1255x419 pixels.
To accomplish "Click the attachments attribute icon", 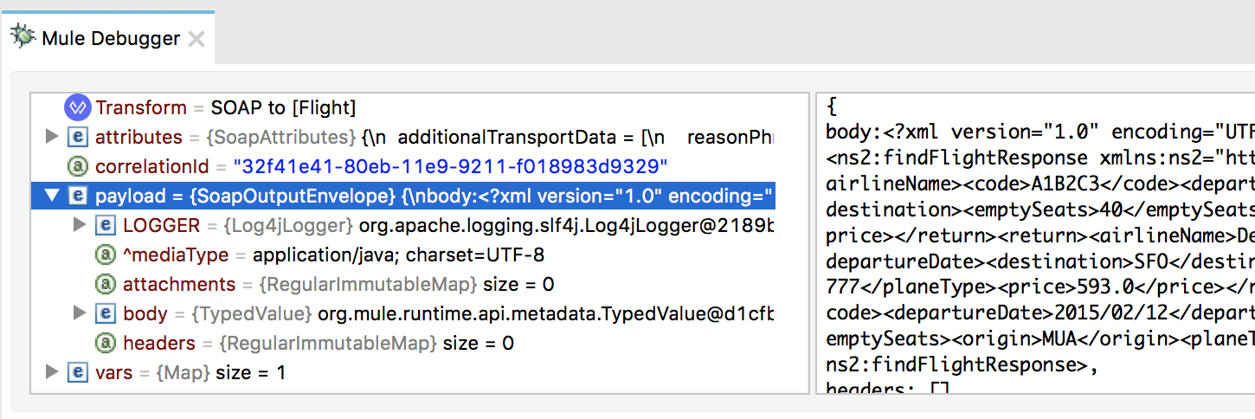I will (106, 284).
